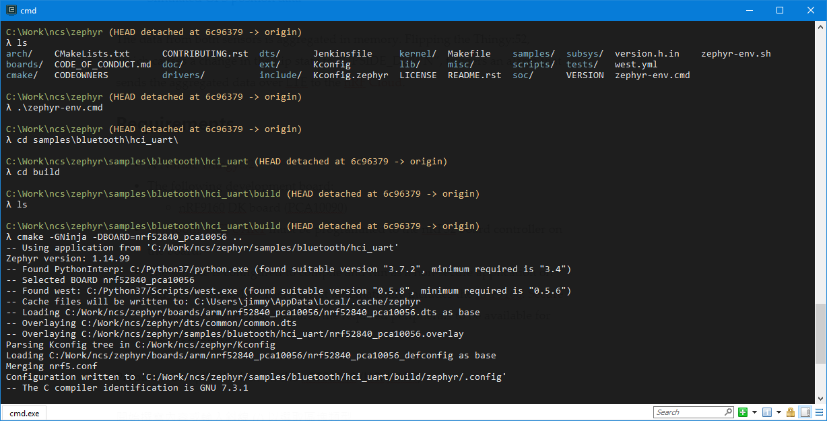Click the scrollbar track above the thumb
Screen dimensions: 827x421
(x=820, y=168)
